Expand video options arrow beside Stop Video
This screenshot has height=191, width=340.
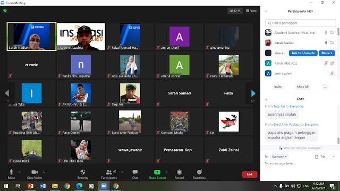[44, 172]
